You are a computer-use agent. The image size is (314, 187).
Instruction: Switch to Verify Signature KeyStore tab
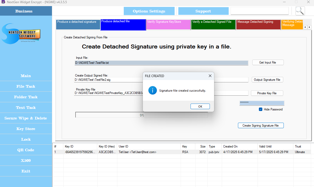pyautogui.click(x=168, y=24)
